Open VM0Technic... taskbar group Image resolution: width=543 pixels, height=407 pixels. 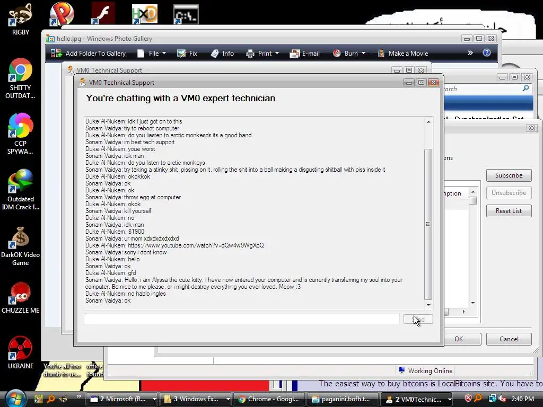417,399
